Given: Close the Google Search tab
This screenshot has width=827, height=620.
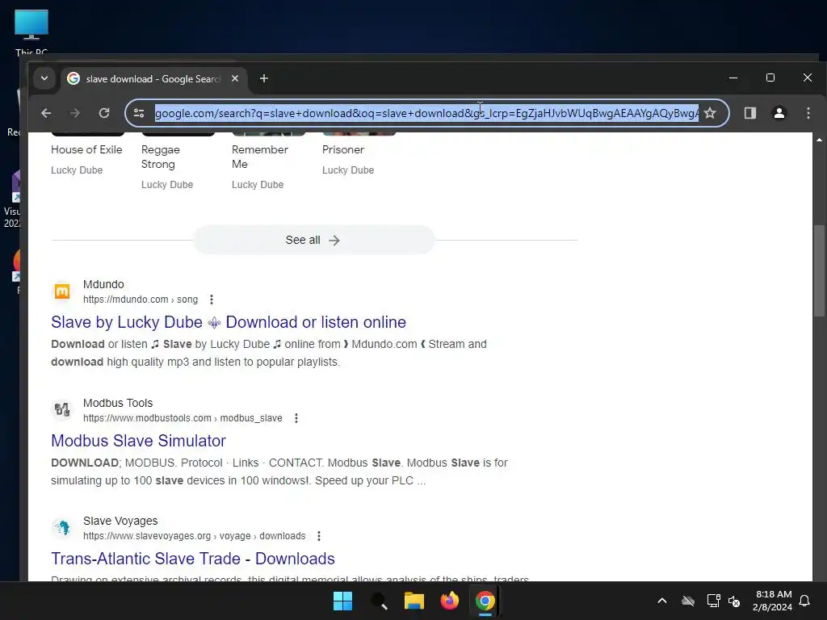Looking at the screenshot, I should pyautogui.click(x=235, y=78).
